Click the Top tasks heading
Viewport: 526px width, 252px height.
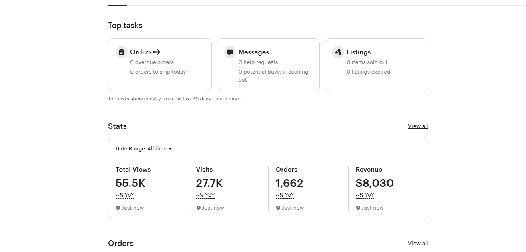125,26
